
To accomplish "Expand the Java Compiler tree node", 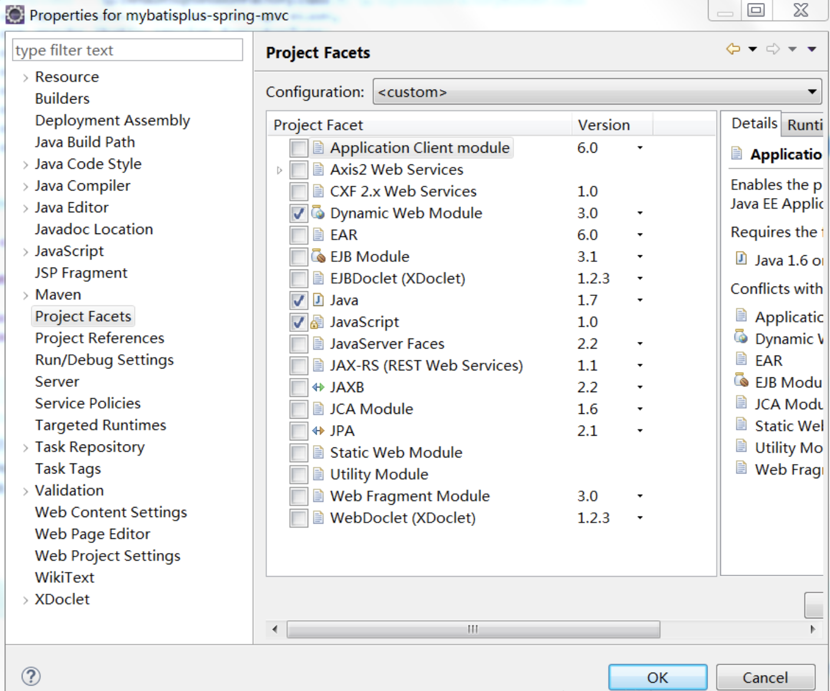I will 25,186.
